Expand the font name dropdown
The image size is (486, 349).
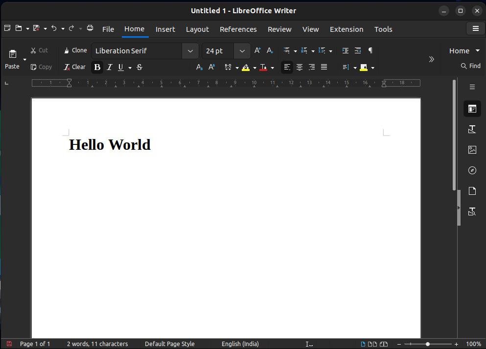tap(190, 51)
